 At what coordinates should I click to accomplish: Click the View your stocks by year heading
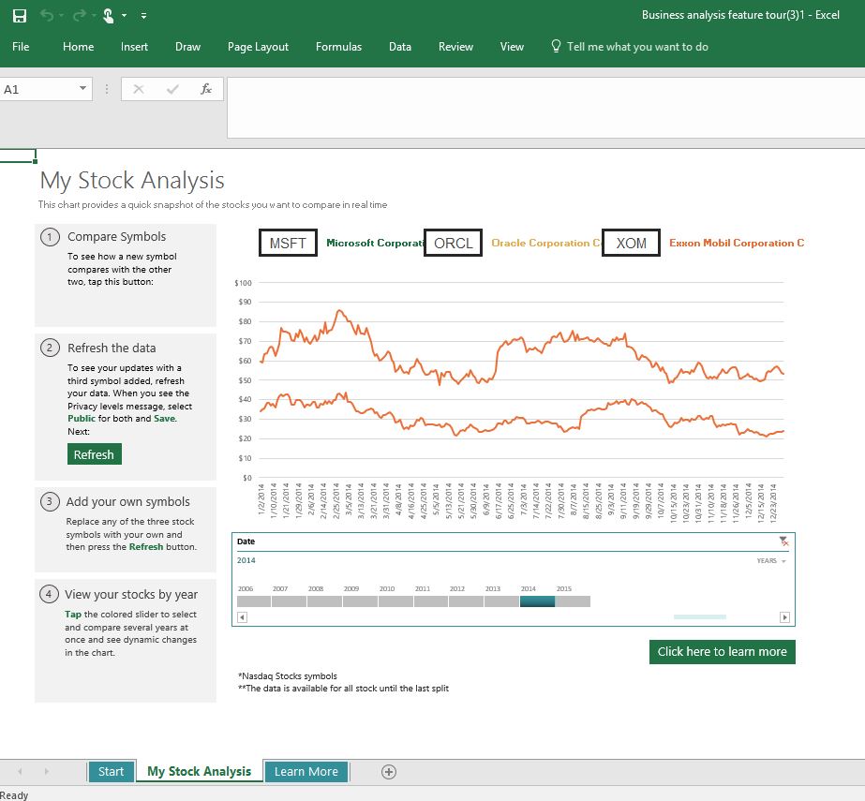(x=131, y=595)
